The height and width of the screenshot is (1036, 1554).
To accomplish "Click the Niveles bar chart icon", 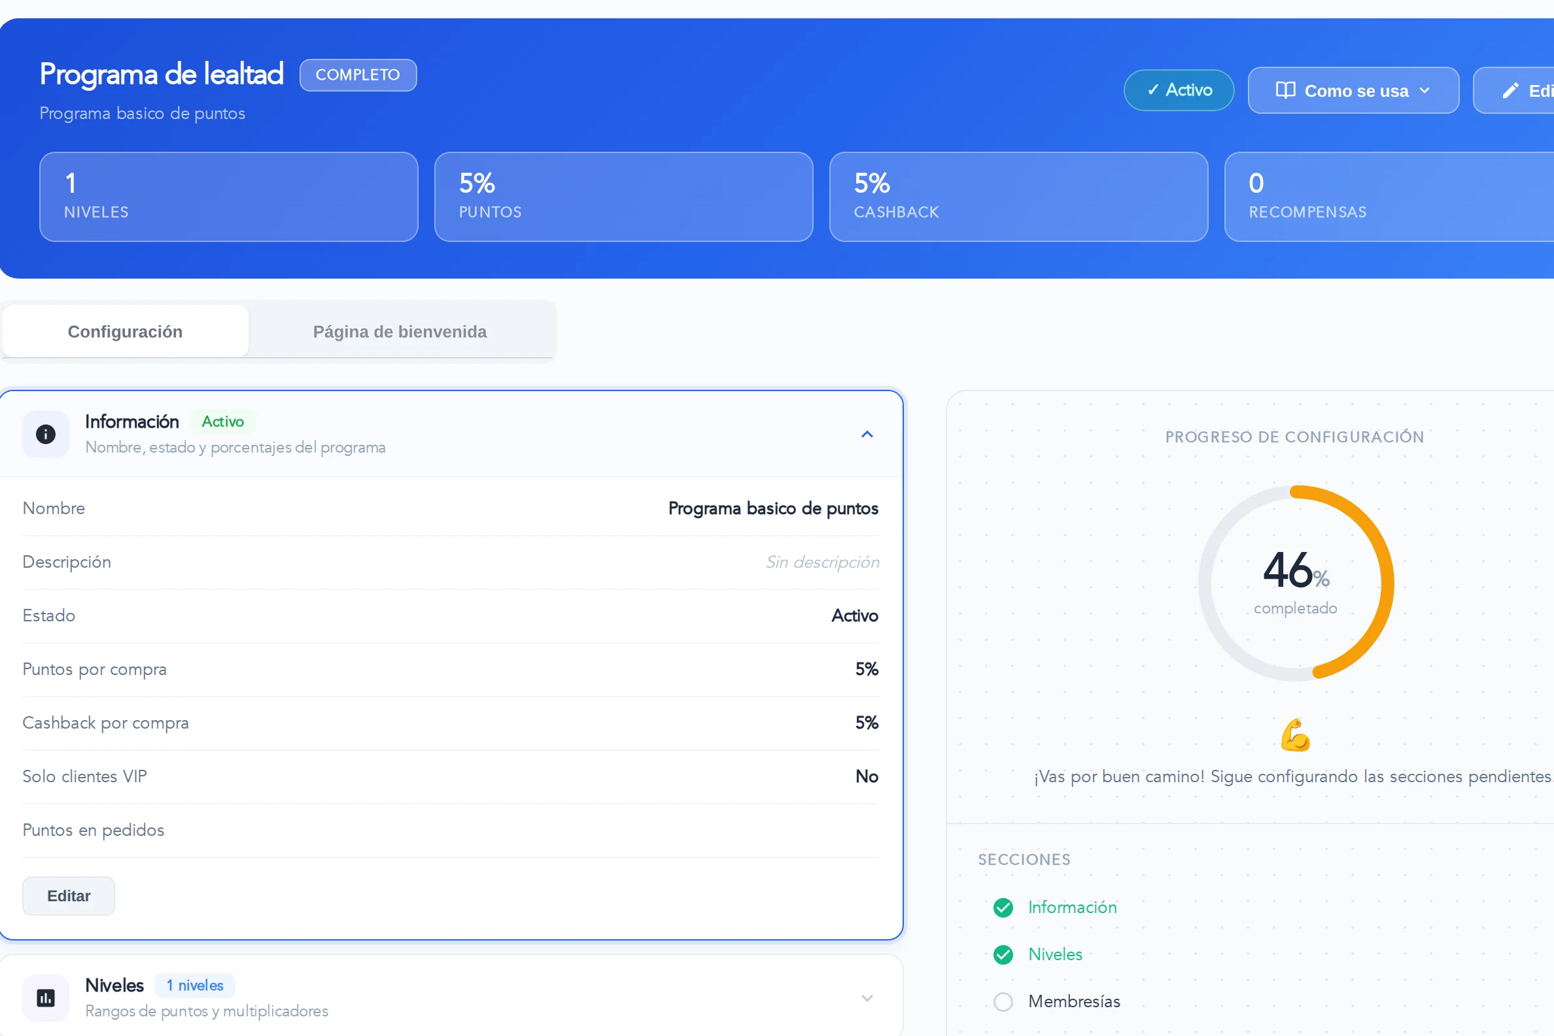I will [x=46, y=997].
